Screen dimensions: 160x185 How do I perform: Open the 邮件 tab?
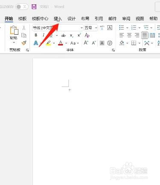(113, 18)
